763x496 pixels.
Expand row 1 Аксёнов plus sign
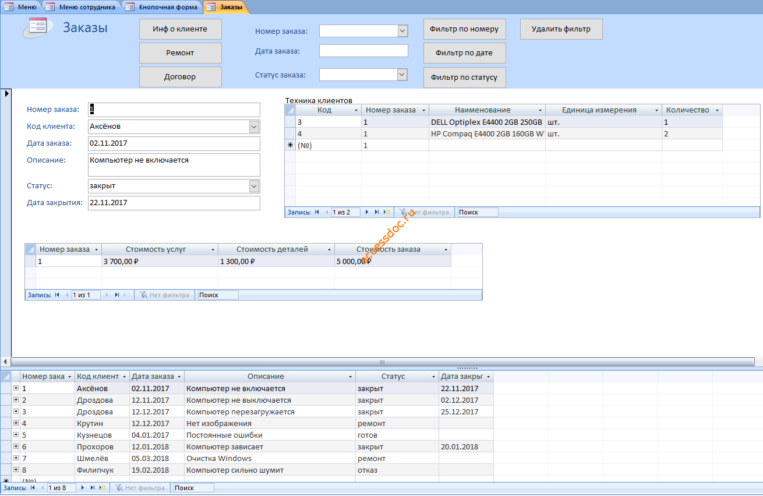16,388
